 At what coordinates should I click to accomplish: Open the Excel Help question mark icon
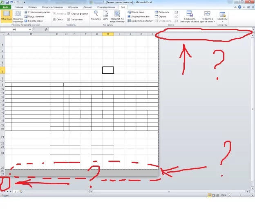[x=239, y=7]
